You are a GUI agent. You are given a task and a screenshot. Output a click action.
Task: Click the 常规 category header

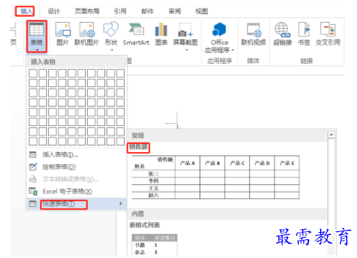138,136
